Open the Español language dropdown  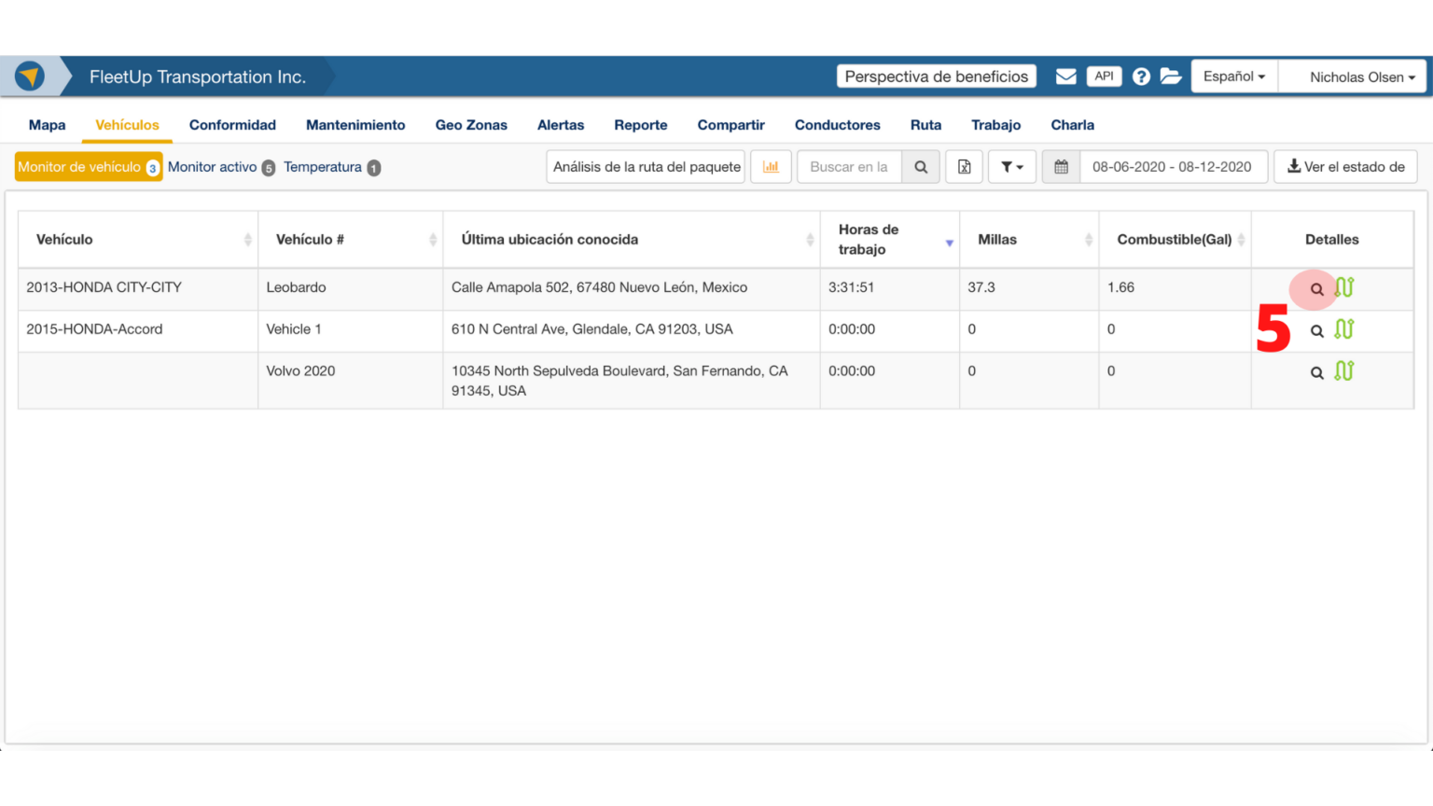1234,76
